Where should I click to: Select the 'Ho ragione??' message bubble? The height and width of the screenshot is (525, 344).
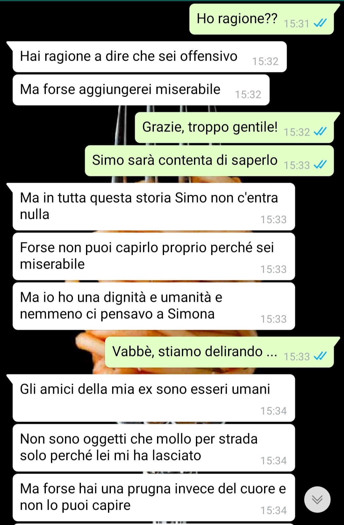(x=262, y=19)
